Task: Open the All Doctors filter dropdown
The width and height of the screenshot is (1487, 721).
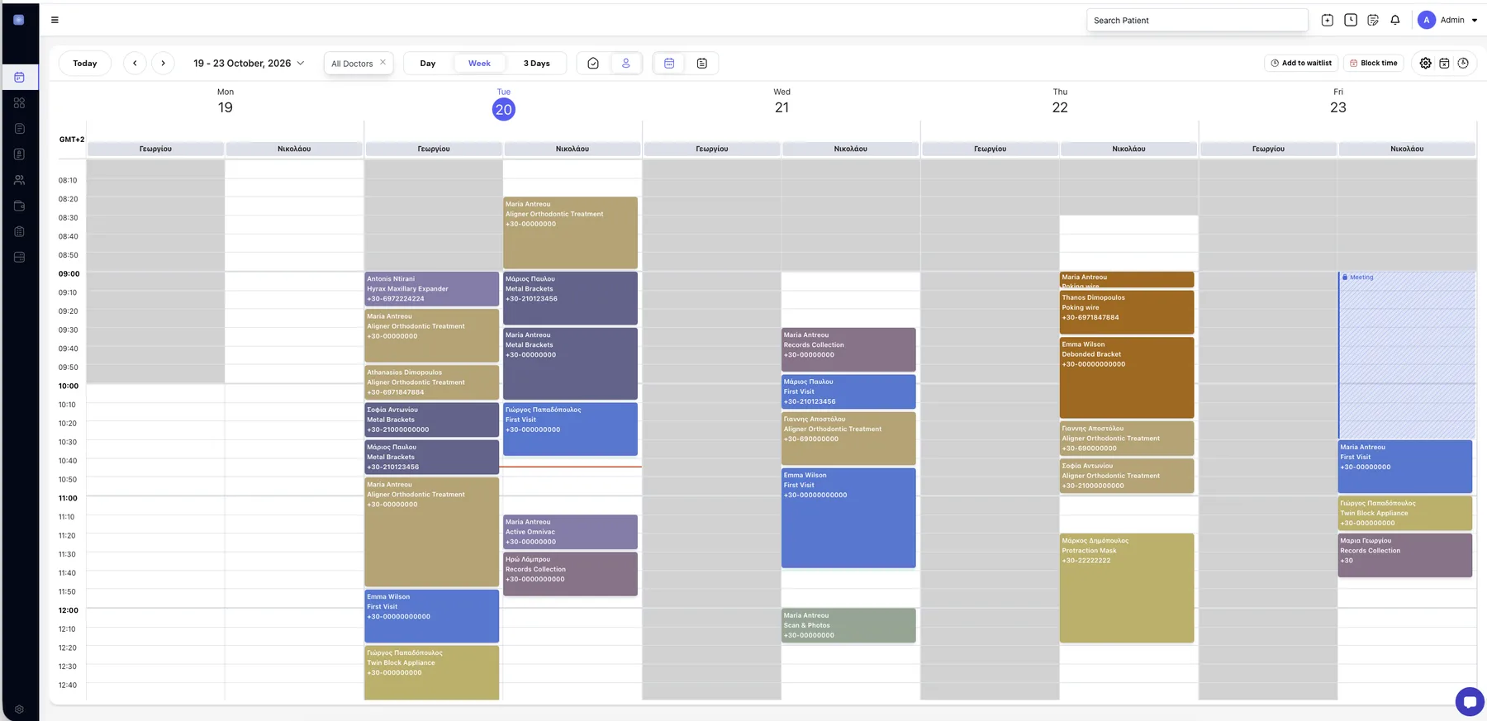Action: point(359,63)
